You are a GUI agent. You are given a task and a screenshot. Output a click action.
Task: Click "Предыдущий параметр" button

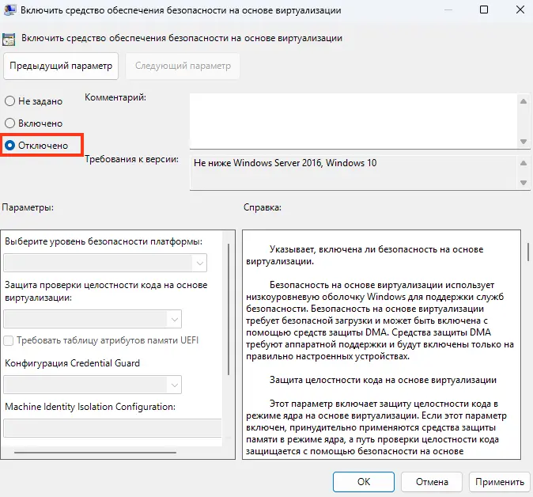[61, 66]
